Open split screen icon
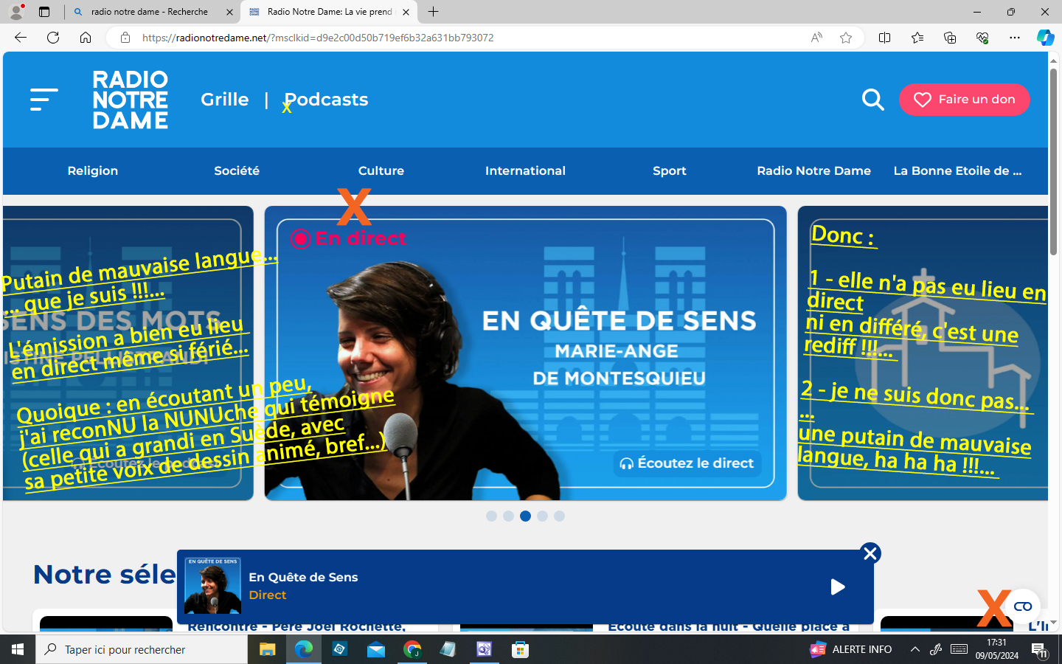Viewport: 1062px width, 664px height. pyautogui.click(x=884, y=38)
